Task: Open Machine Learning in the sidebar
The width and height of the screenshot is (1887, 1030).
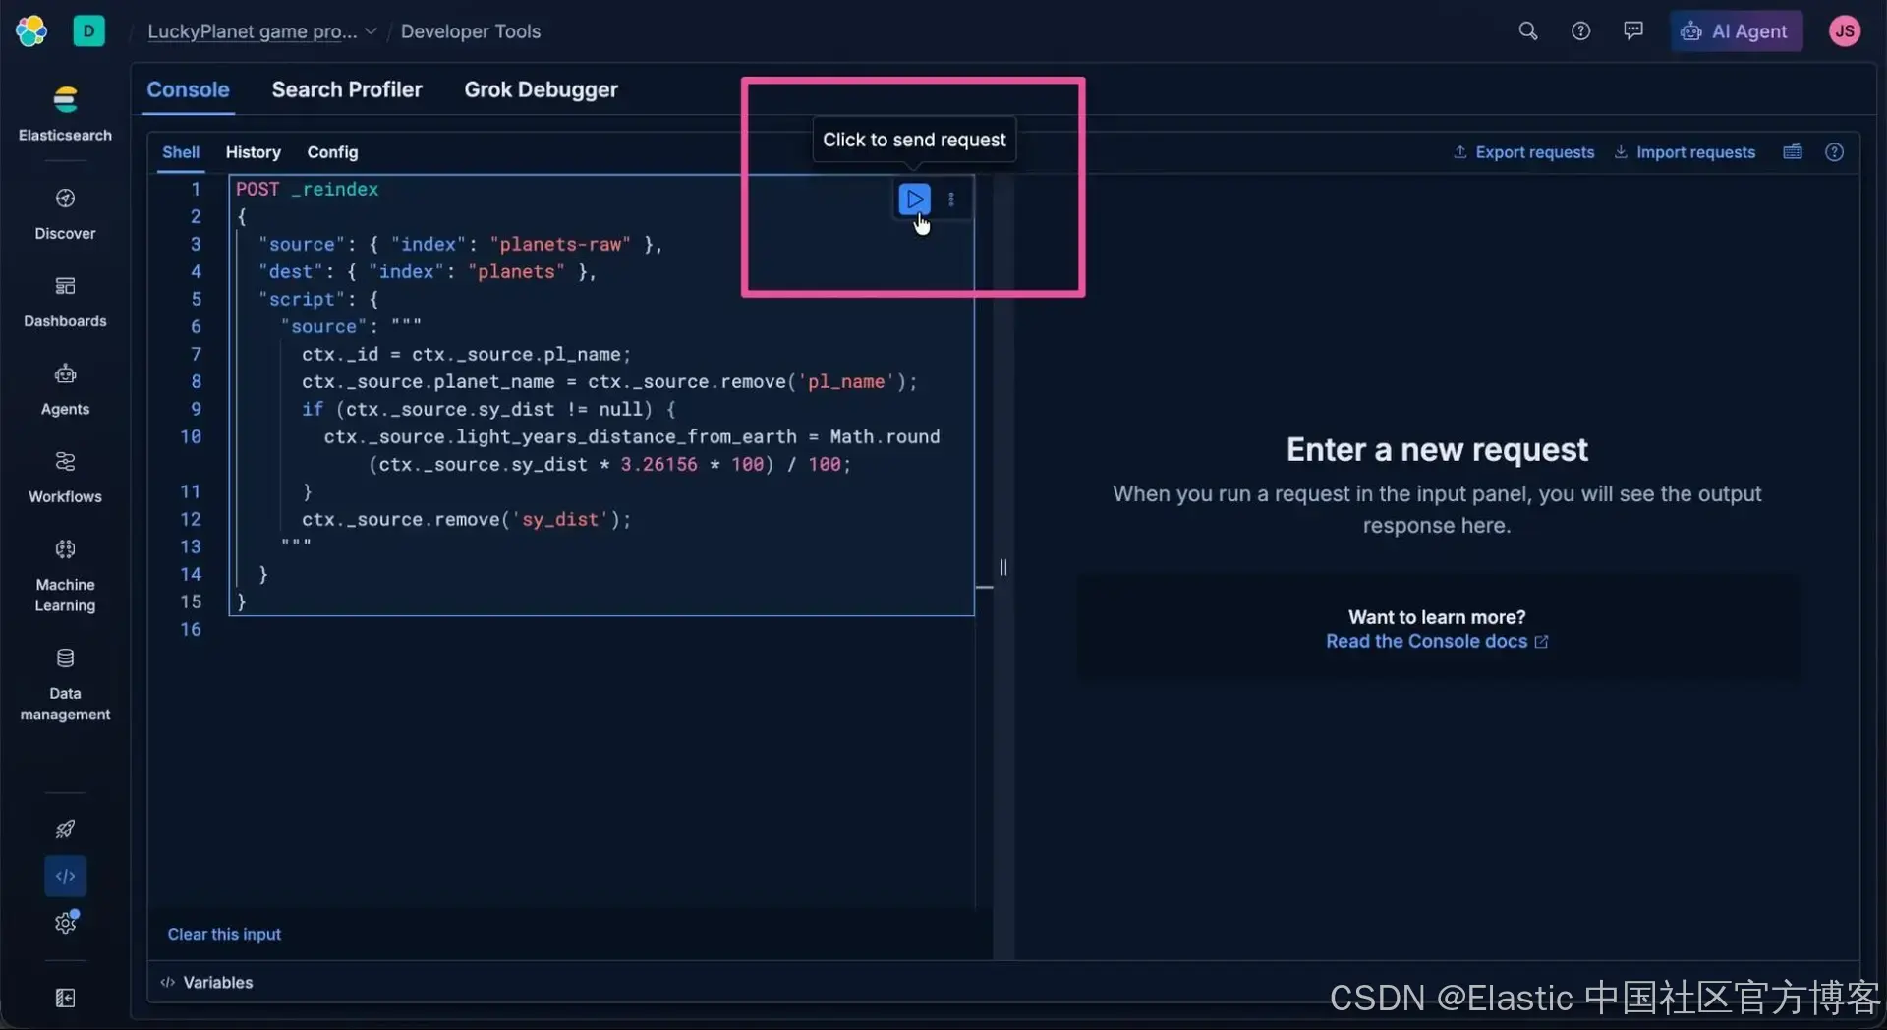Action: 65,576
